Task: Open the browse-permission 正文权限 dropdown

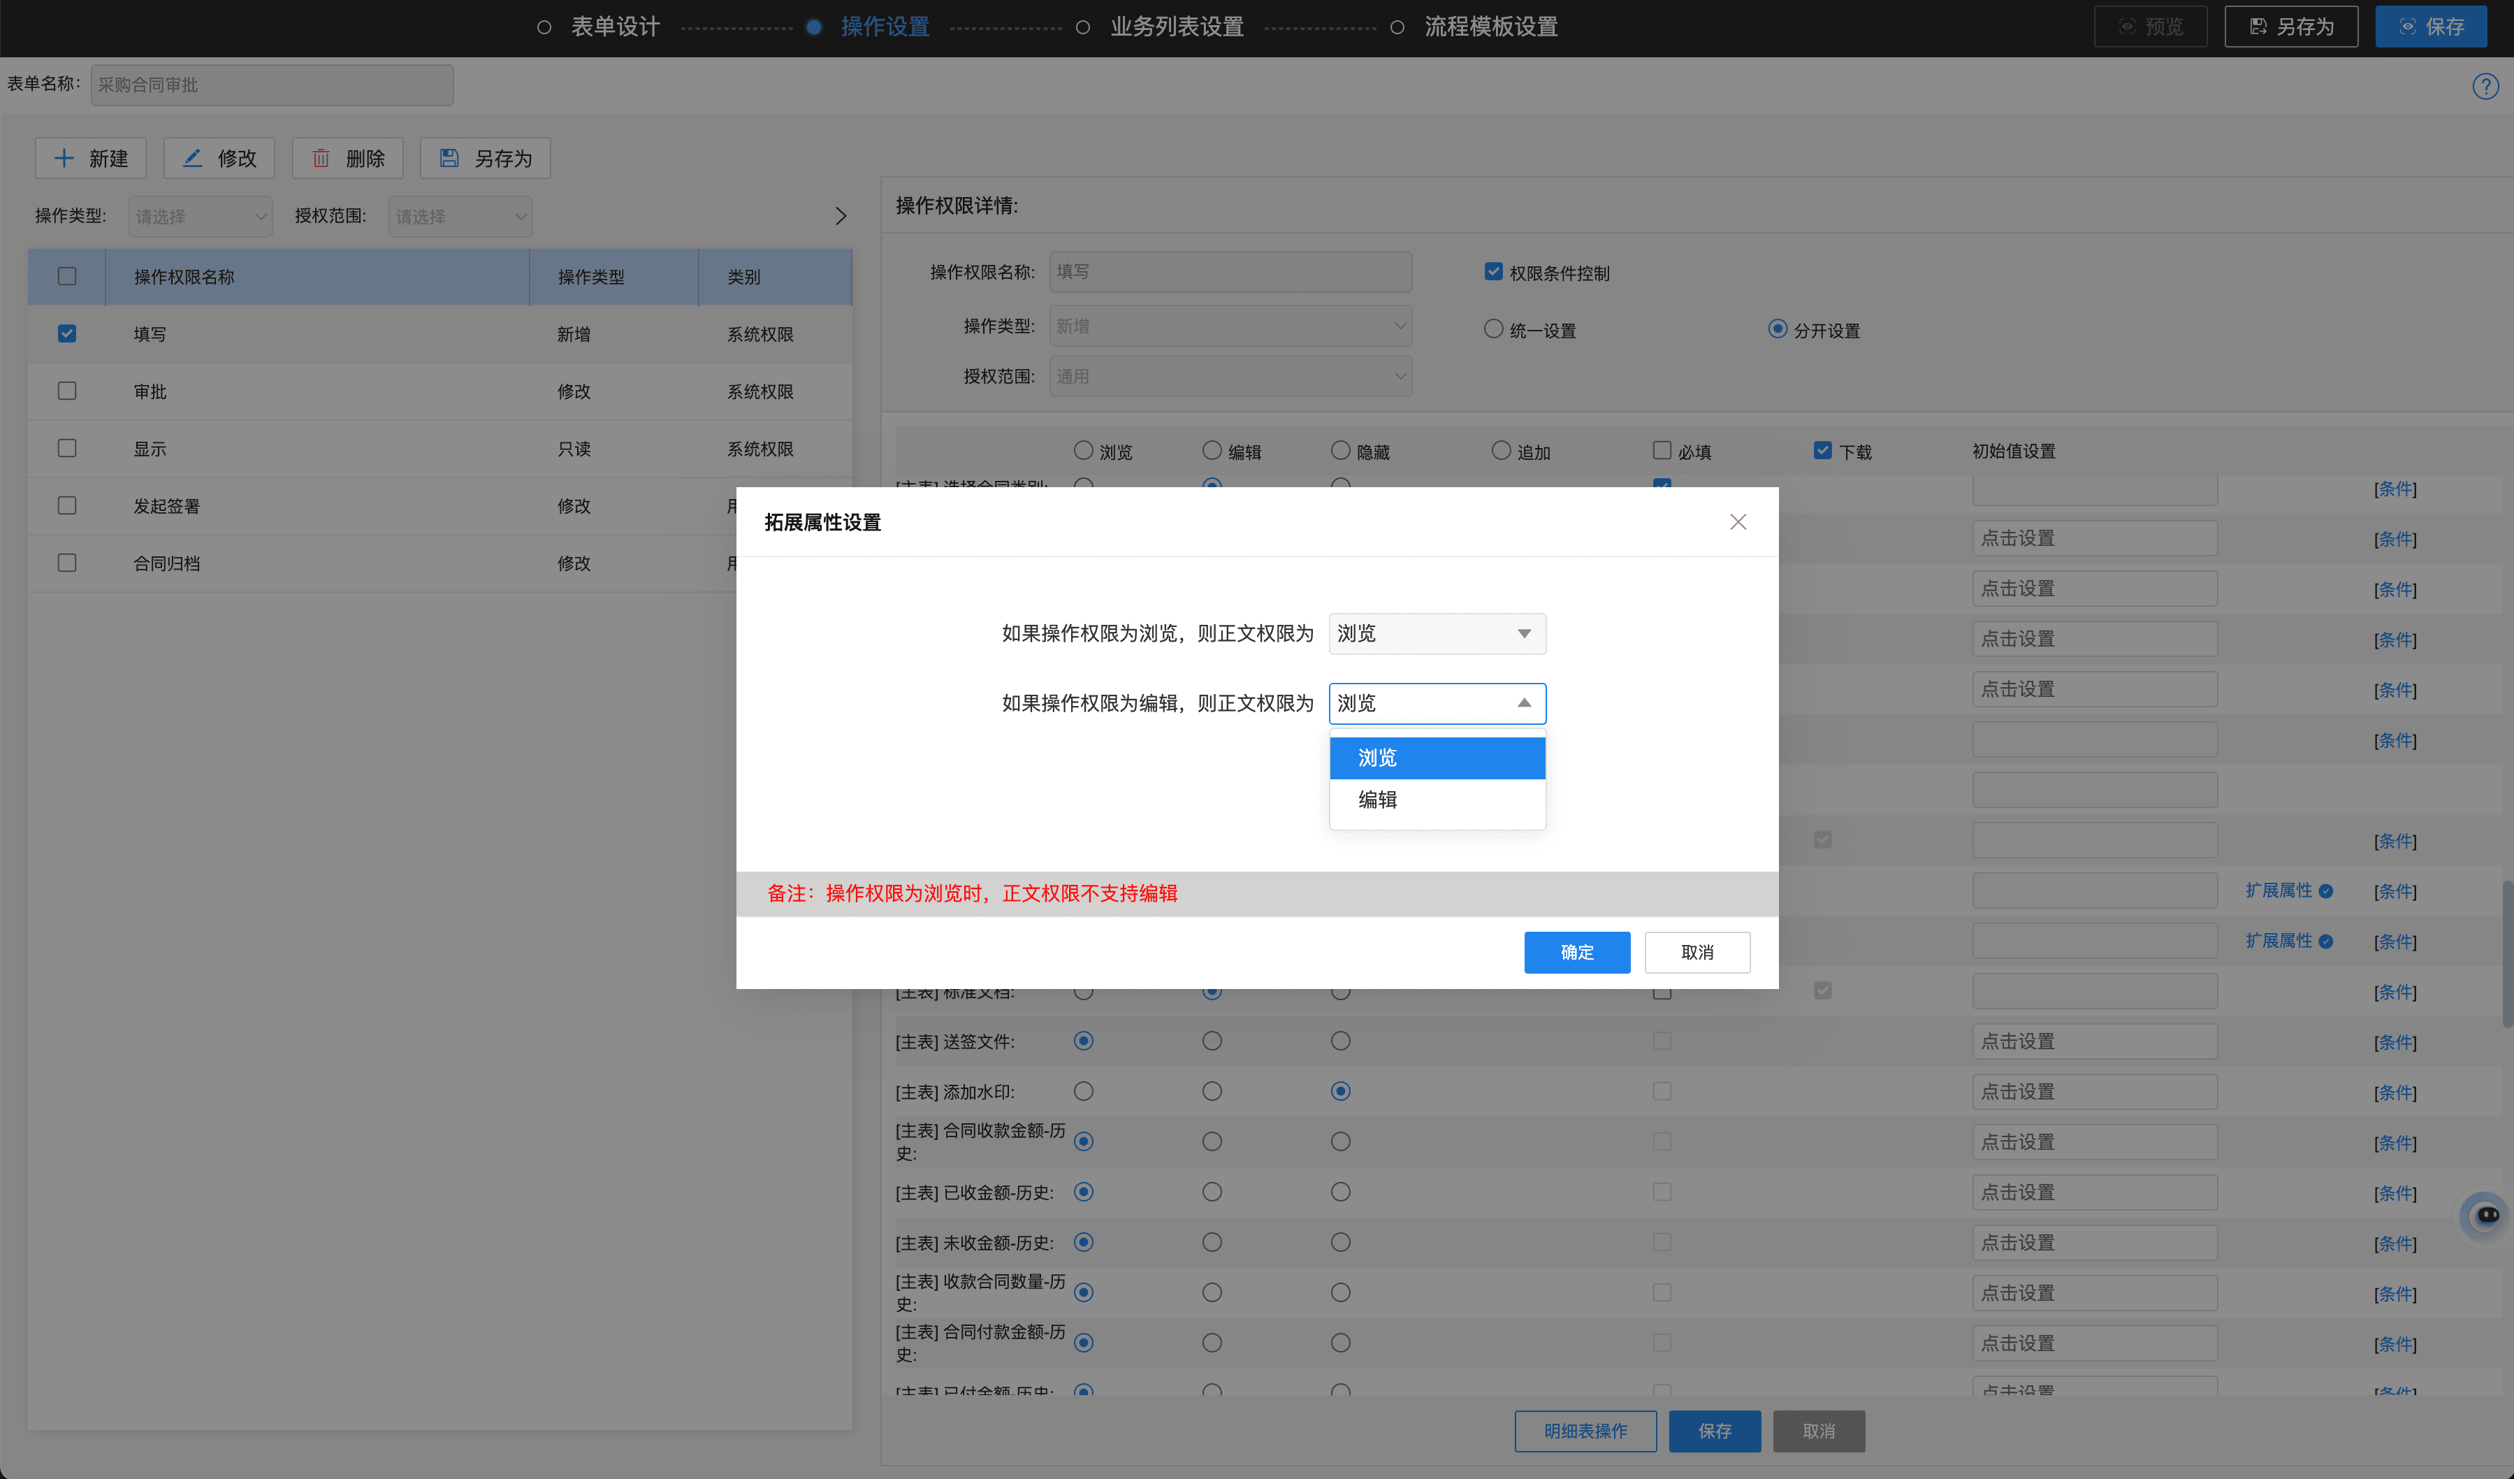Action: point(1437,634)
